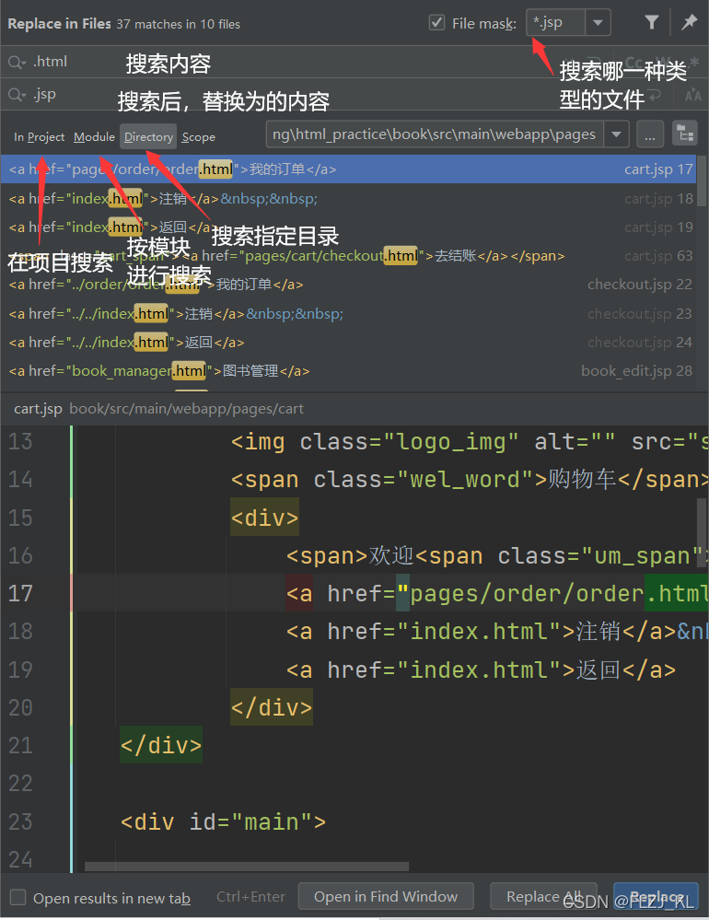Image resolution: width=709 pixels, height=920 pixels.
Task: Click the results list vertical scrollbar
Action: (702, 181)
